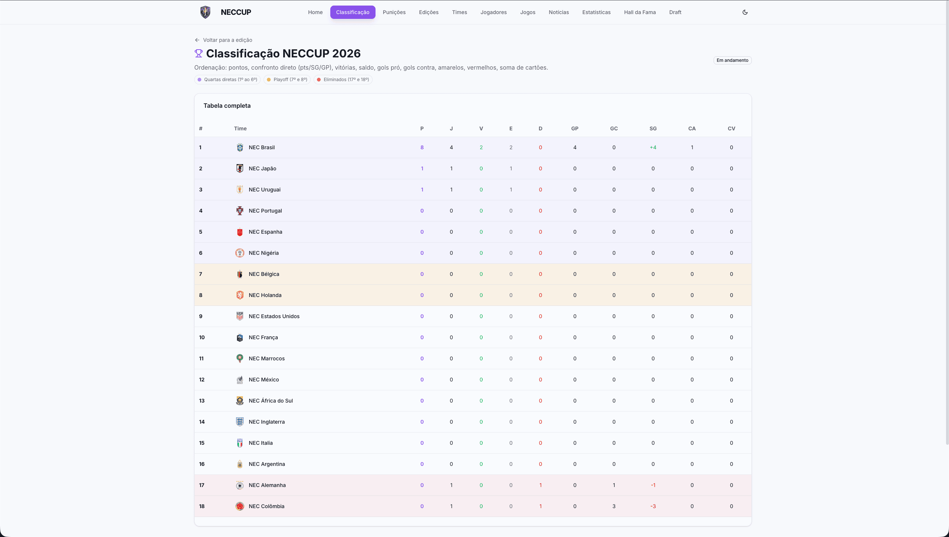Image resolution: width=949 pixels, height=537 pixels.
Task: Click the Voltar para a edição link
Action: point(227,40)
